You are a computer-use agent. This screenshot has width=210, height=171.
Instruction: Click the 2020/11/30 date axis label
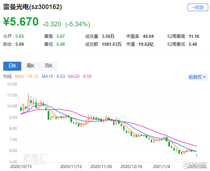[x=101, y=167]
